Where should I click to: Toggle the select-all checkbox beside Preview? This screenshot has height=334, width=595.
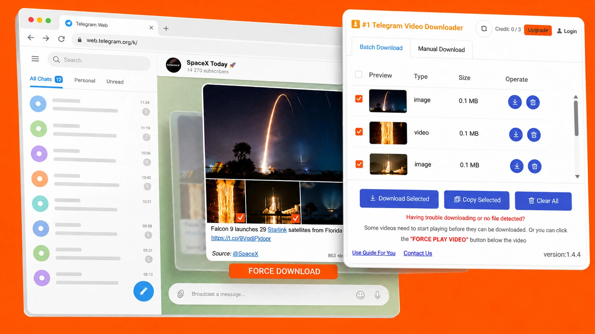(359, 74)
